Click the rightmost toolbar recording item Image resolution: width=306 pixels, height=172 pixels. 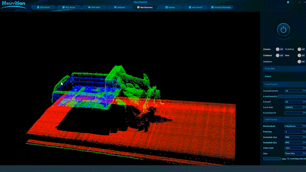(221, 7)
